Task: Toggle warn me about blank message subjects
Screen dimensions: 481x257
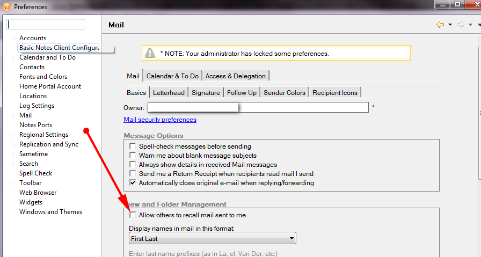Action: (133, 155)
